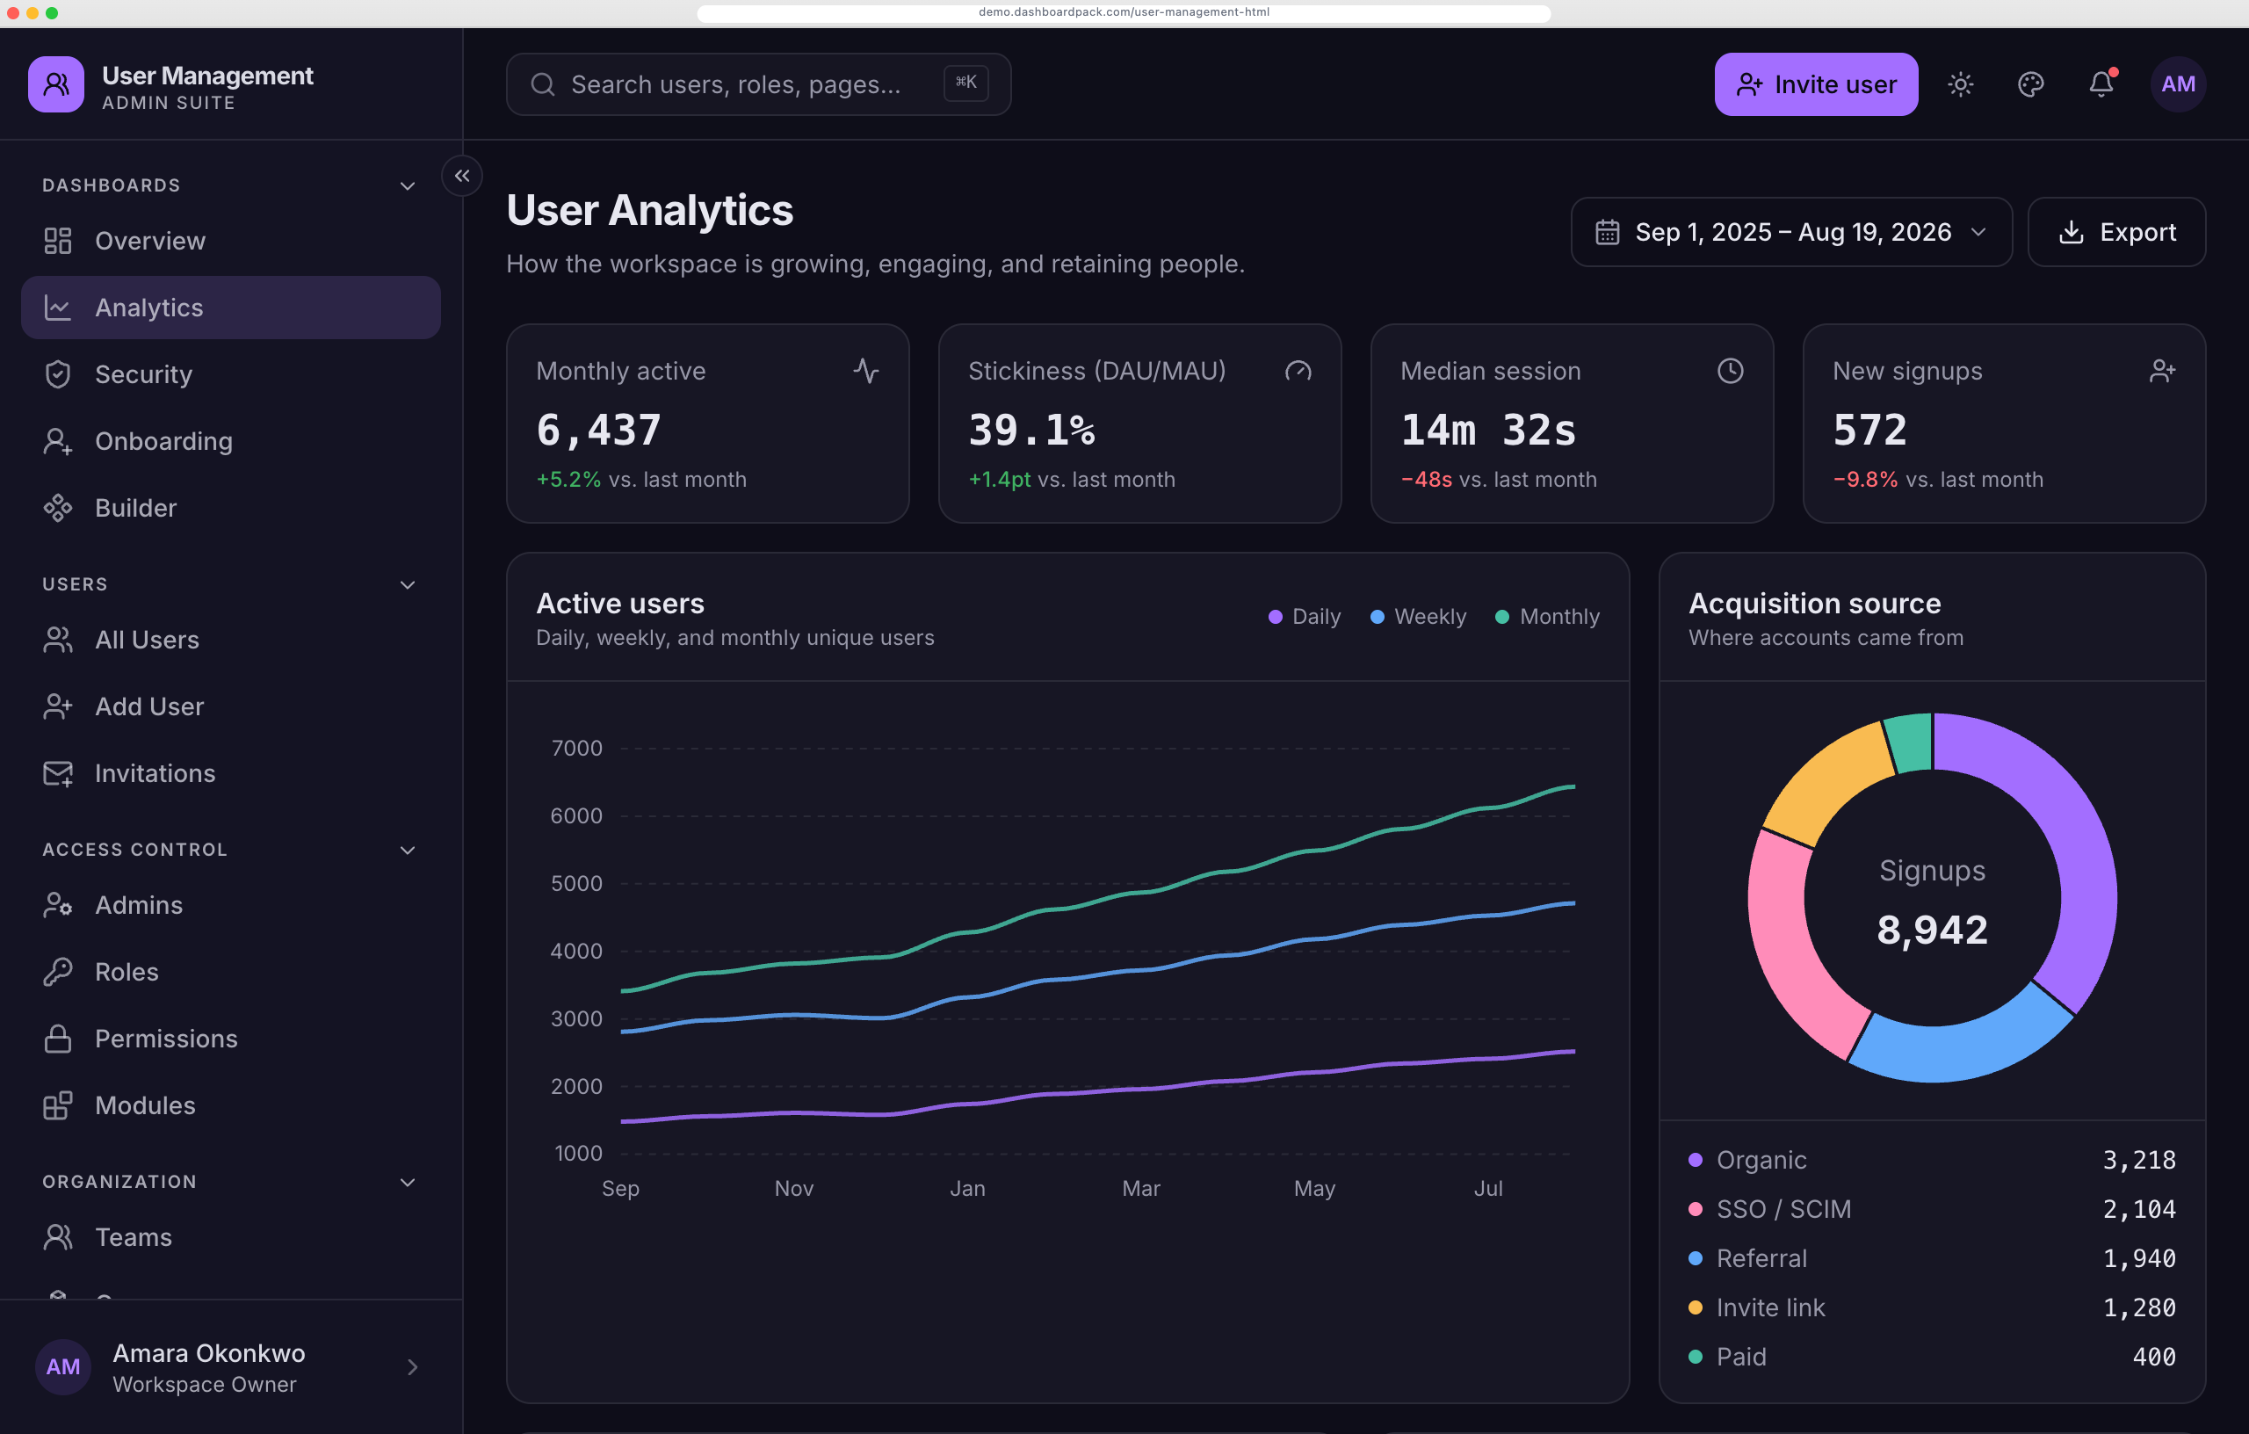
Task: Click the Security shield icon
Action: pyautogui.click(x=58, y=374)
